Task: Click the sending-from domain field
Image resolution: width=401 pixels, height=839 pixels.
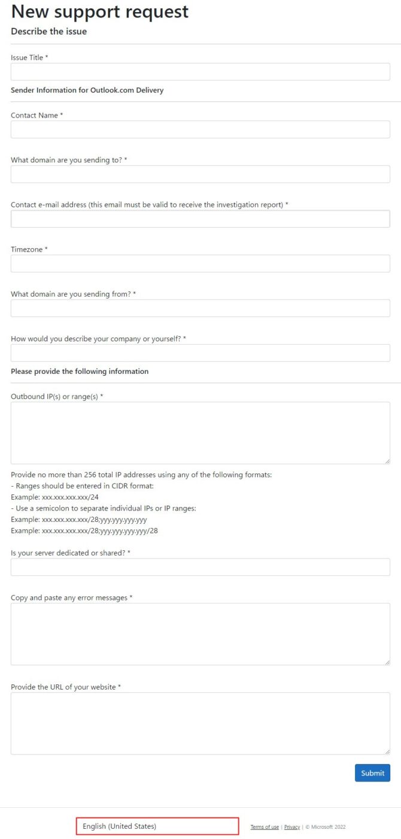Action: (x=200, y=308)
